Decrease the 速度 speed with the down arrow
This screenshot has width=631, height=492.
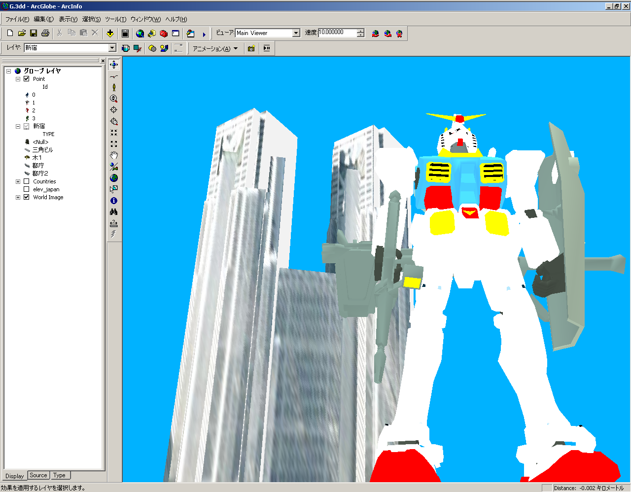point(360,35)
